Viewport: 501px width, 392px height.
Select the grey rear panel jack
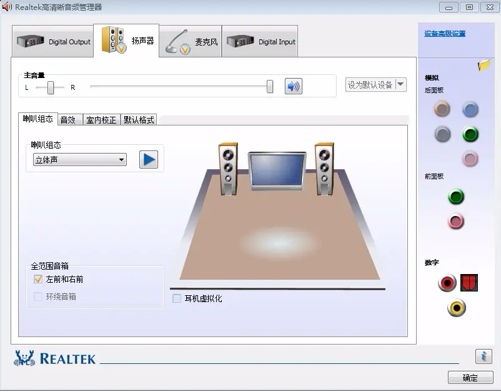coord(442,134)
